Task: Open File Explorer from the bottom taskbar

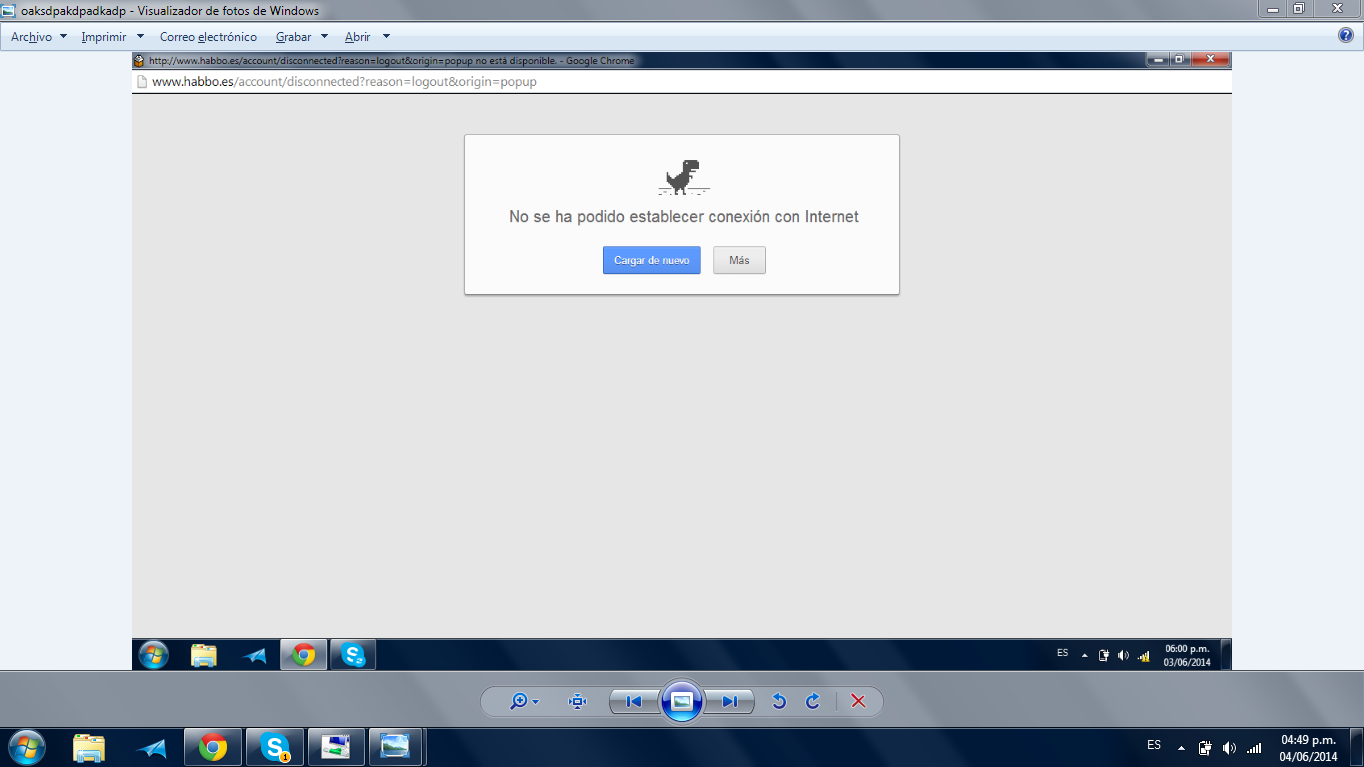Action: (89, 747)
